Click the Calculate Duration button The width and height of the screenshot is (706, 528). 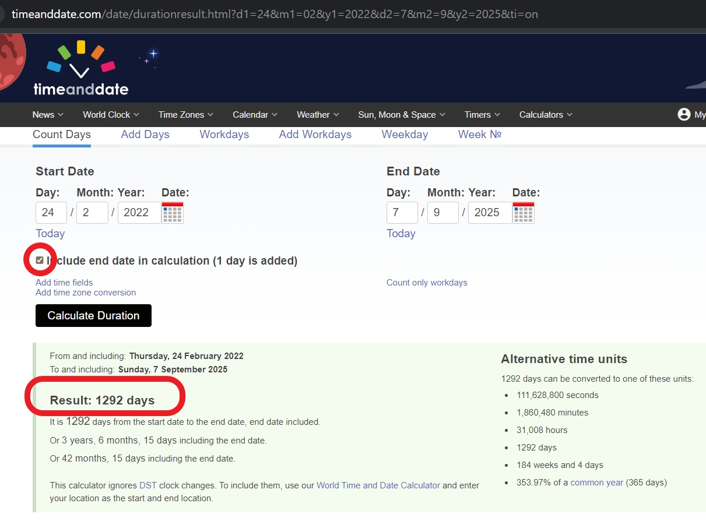(x=93, y=315)
